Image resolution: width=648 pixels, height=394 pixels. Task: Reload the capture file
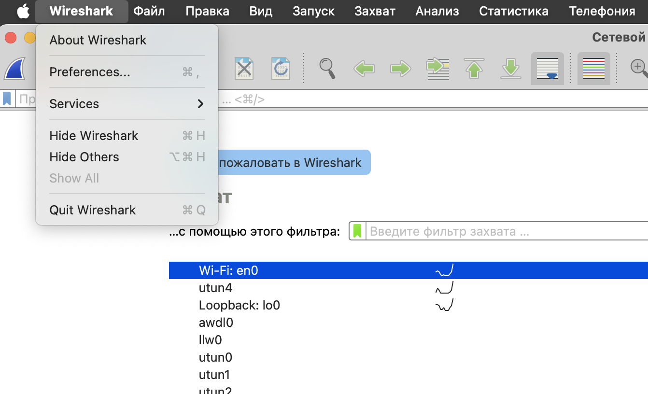click(x=280, y=69)
